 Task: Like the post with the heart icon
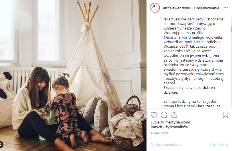tap(154, 115)
